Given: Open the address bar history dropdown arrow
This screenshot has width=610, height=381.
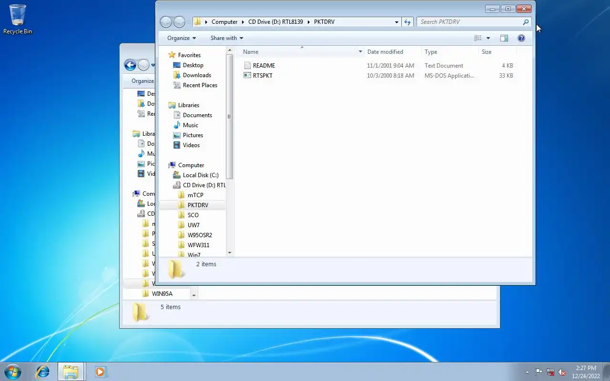Looking at the screenshot, I should tap(396, 22).
